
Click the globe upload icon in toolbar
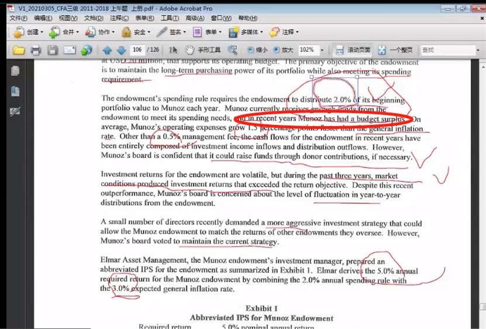point(87,50)
